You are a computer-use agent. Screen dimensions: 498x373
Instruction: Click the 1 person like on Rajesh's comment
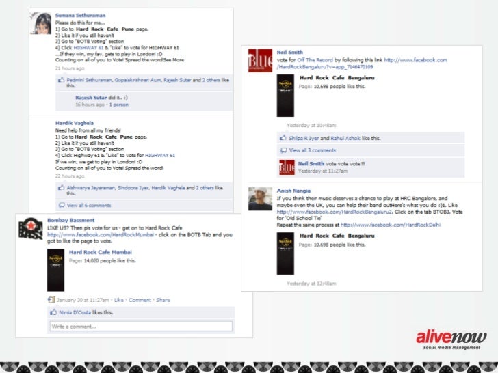119,105
